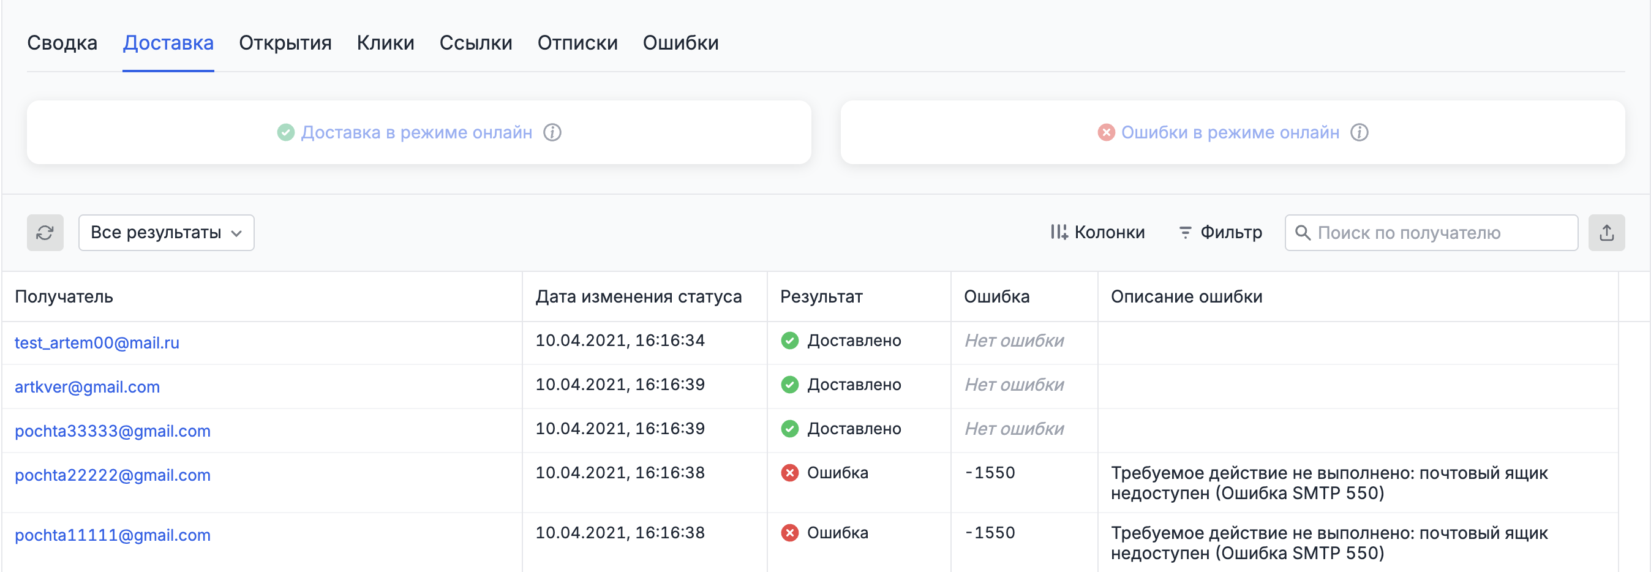Click the export results icon
1651x572 pixels.
click(1608, 232)
